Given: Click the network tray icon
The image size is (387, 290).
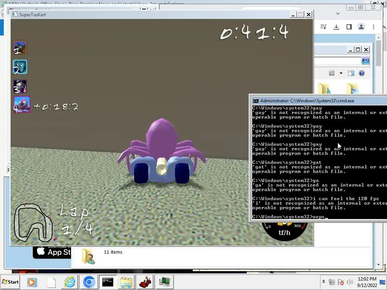Looking at the screenshot, I should [x=332, y=282].
